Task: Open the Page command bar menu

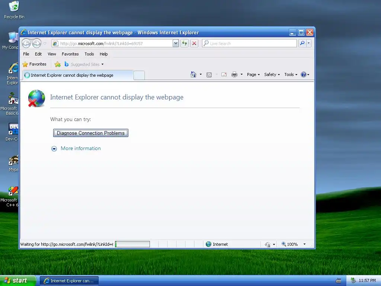Action: click(x=253, y=74)
